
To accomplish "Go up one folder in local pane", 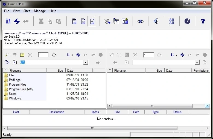I will (15, 62).
